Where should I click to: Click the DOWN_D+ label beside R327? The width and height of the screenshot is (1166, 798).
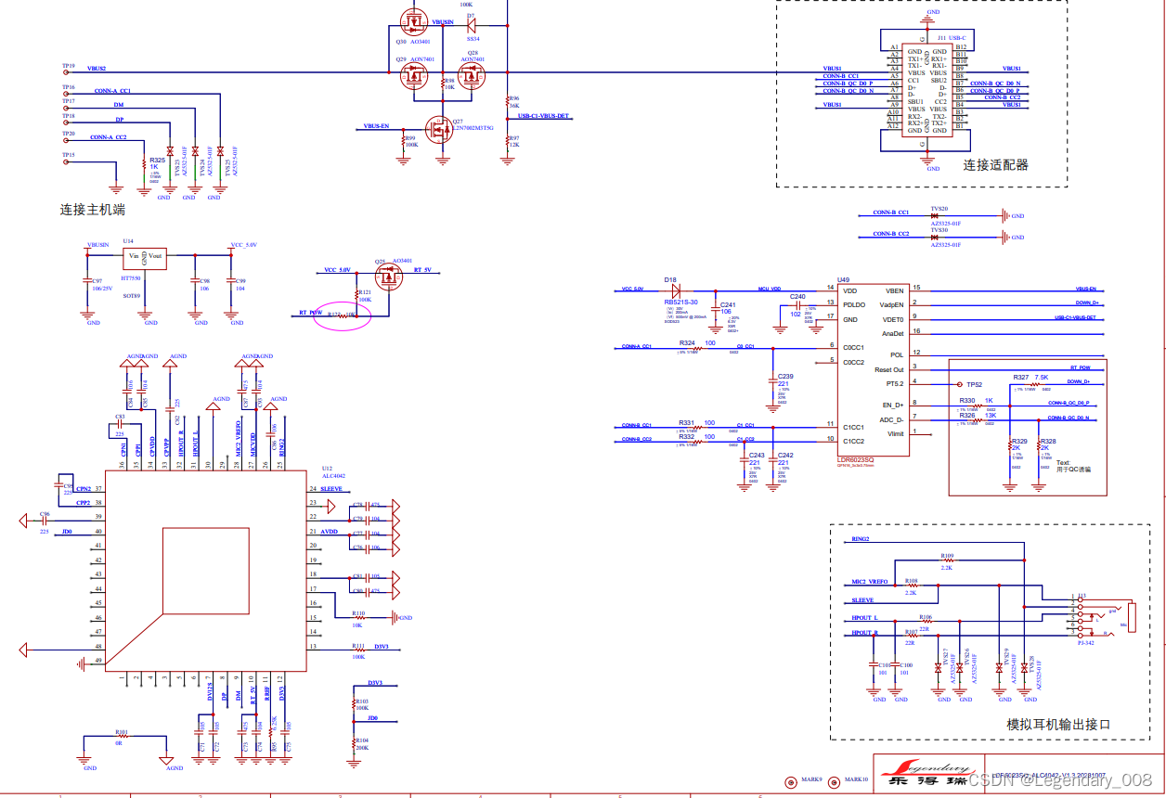pos(1079,381)
